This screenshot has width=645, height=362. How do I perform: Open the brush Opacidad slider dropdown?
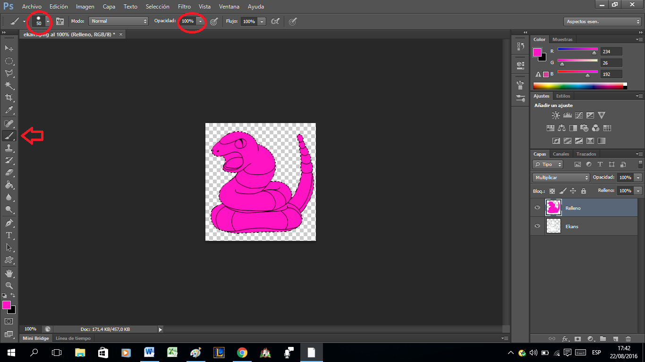tap(201, 21)
